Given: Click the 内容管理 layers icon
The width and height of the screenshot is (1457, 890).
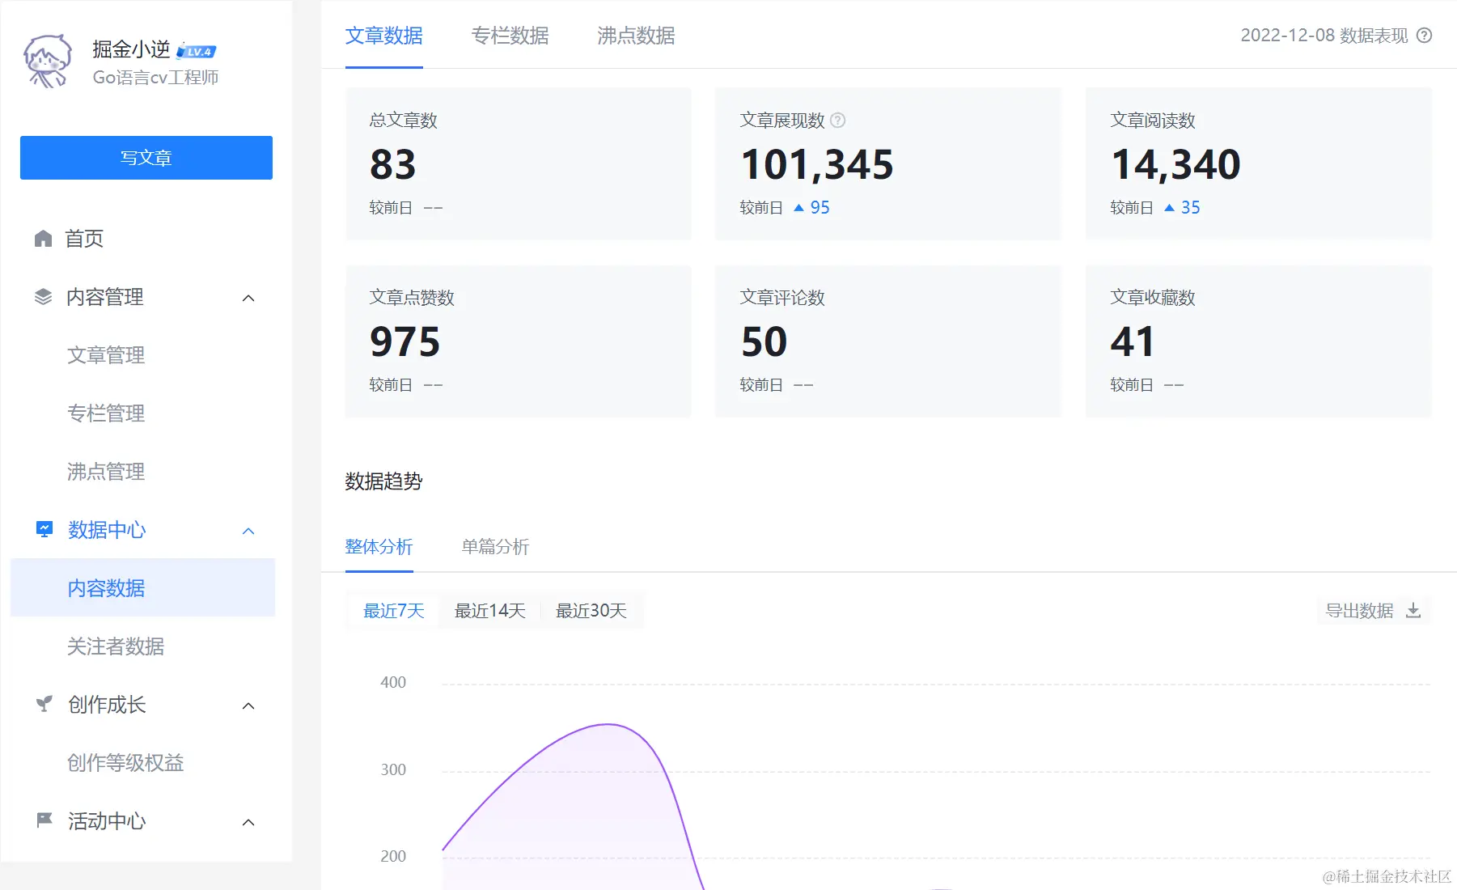Looking at the screenshot, I should point(44,297).
